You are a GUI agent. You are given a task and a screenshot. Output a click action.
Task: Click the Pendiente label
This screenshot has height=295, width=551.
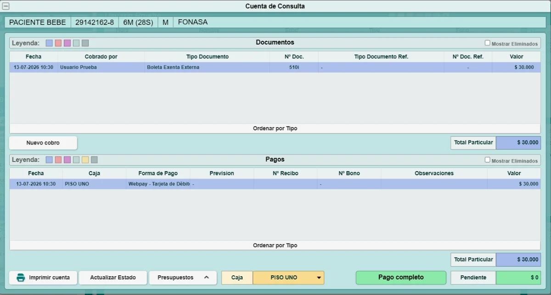click(473, 278)
